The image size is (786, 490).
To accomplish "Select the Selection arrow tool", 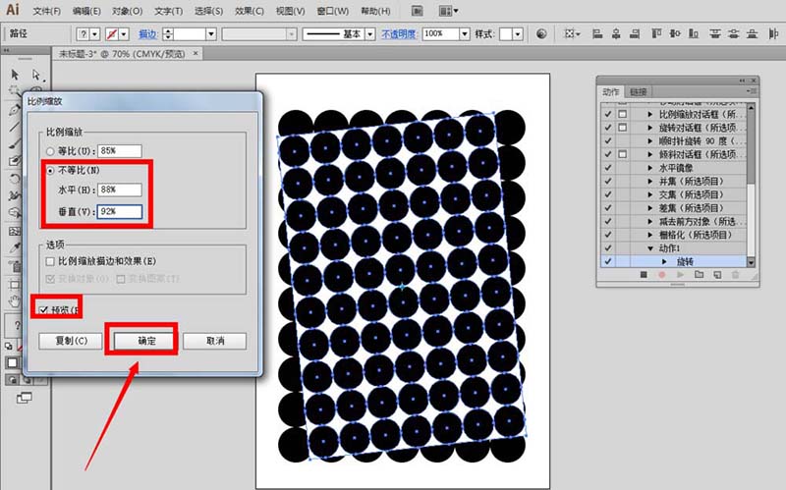I will pyautogui.click(x=16, y=75).
